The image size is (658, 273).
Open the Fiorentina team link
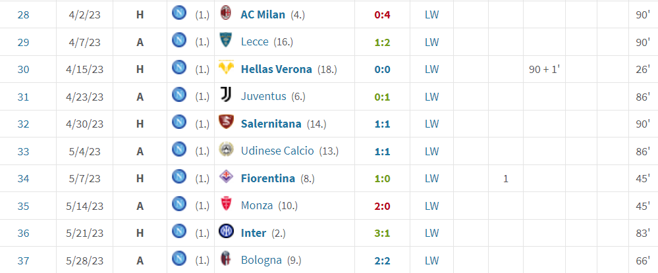[x=267, y=178]
